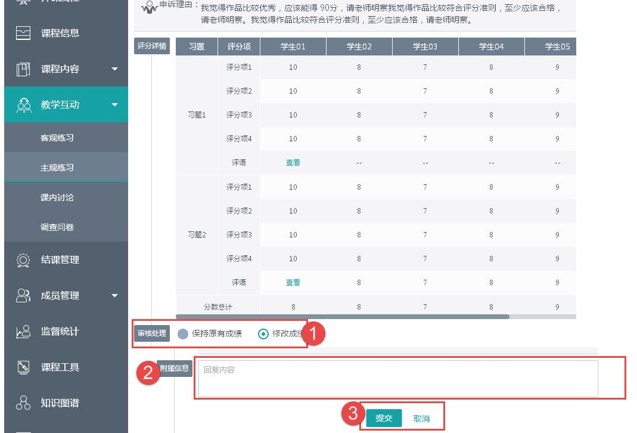637x433 pixels.
Task: Click the 成员管理 users icon
Action: [23, 296]
